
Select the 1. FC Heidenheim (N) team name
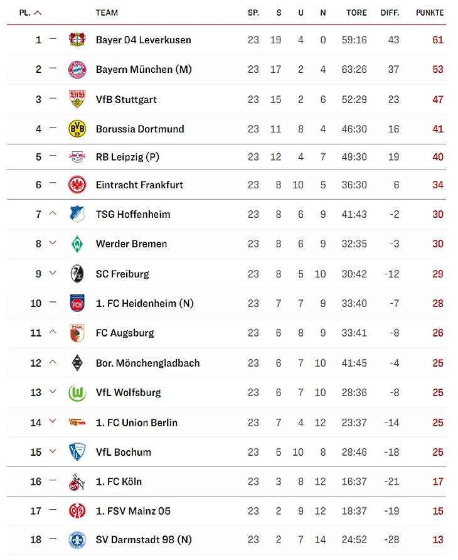tap(144, 303)
